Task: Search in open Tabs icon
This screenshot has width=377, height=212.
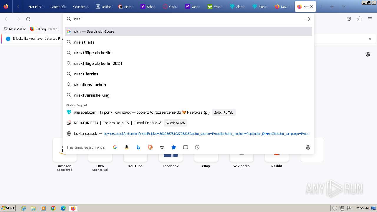Action: click(x=186, y=147)
